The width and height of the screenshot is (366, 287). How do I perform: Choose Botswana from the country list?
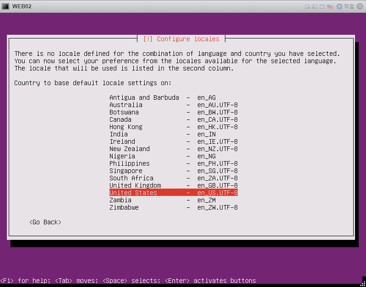(x=174, y=112)
